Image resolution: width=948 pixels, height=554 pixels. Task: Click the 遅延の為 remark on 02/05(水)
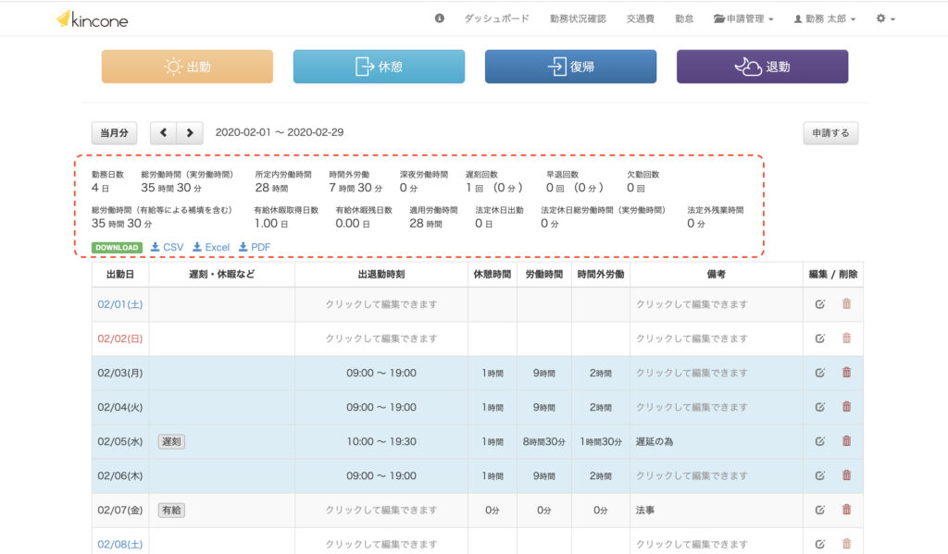[655, 442]
